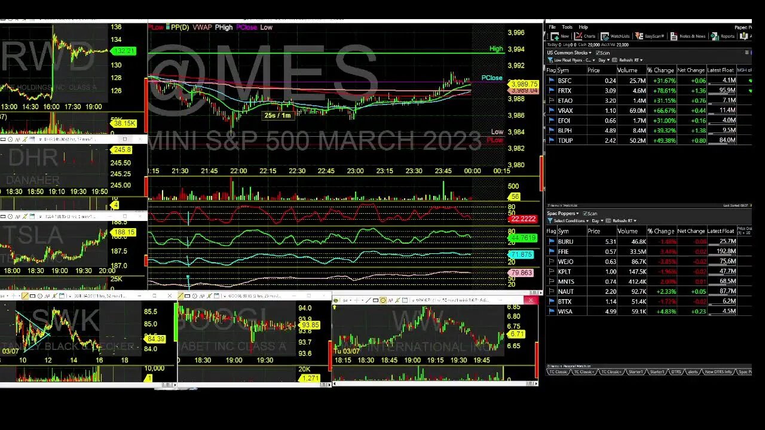Click calendar icon in SWK chart toolbar
This screenshot has height=430, width=765.
(62, 296)
